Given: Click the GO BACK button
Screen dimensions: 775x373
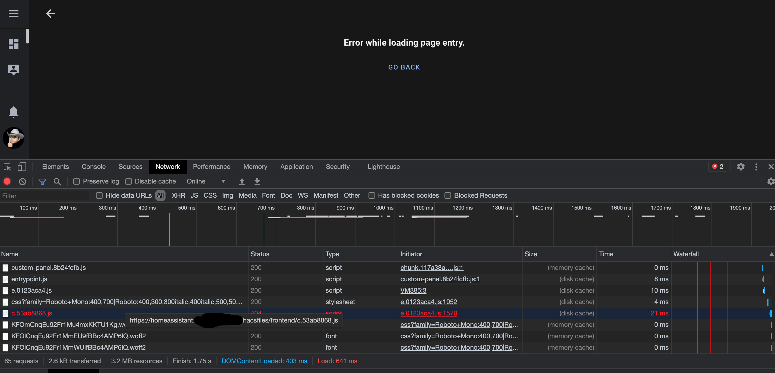Looking at the screenshot, I should (x=404, y=67).
